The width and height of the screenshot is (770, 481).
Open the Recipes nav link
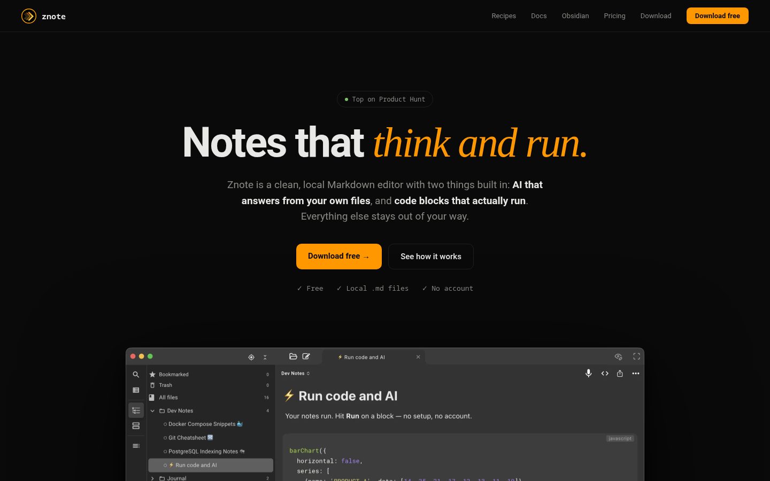pyautogui.click(x=504, y=16)
